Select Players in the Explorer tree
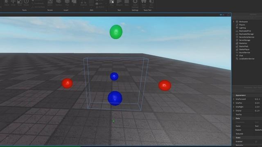 (x=242, y=24)
